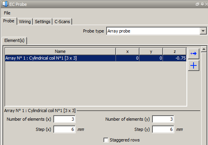Viewport: 208px width, 145px height.
Task: Click the Step (x) input field
Action: coord(65,129)
